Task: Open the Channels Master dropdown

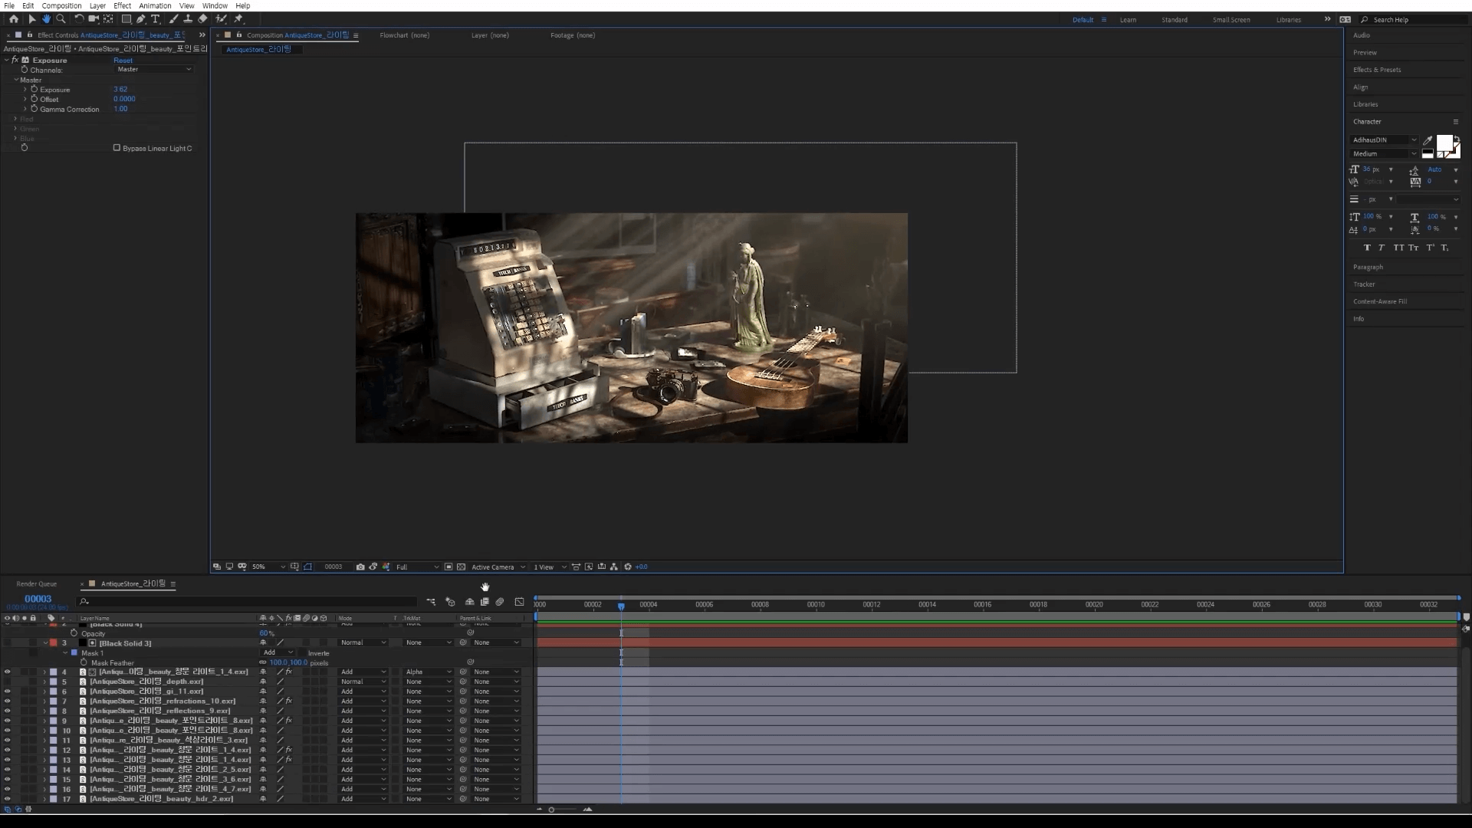Action: [154, 69]
